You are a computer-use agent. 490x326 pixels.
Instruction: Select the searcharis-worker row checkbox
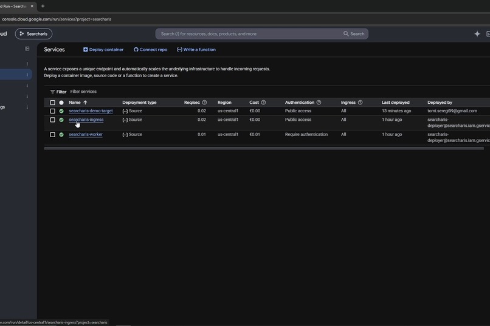tap(52, 134)
